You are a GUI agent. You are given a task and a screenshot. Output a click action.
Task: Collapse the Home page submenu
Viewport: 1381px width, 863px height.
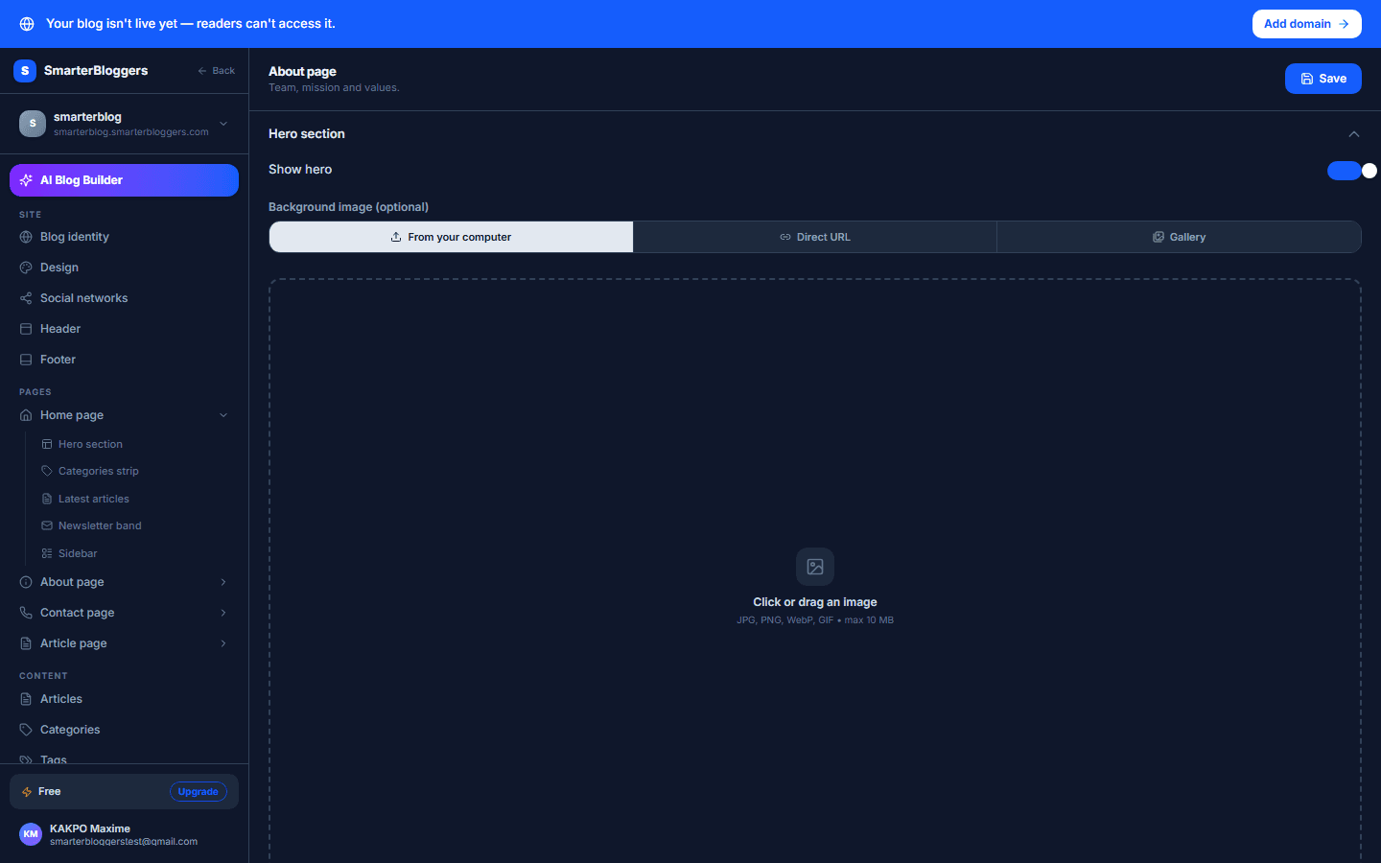tap(223, 415)
